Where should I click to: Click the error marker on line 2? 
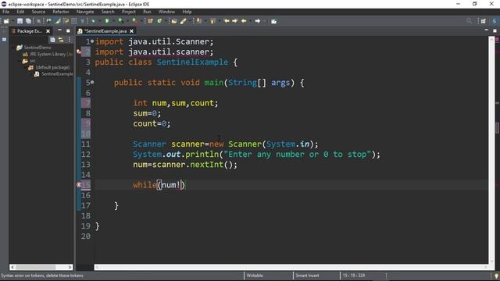pos(79,52)
